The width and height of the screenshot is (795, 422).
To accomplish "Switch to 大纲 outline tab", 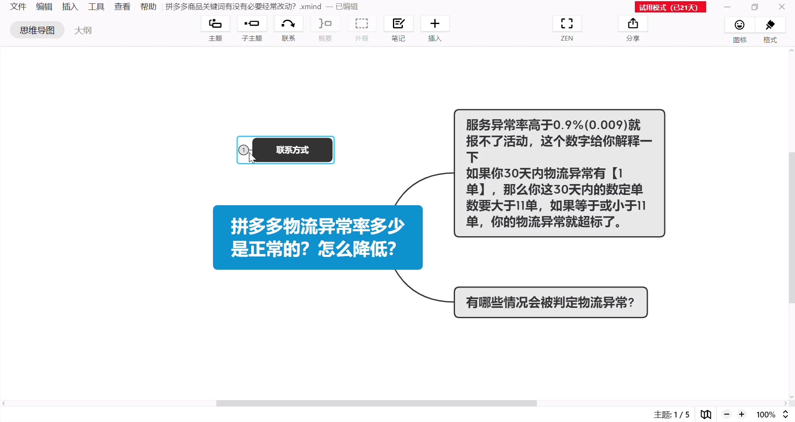I will (83, 30).
